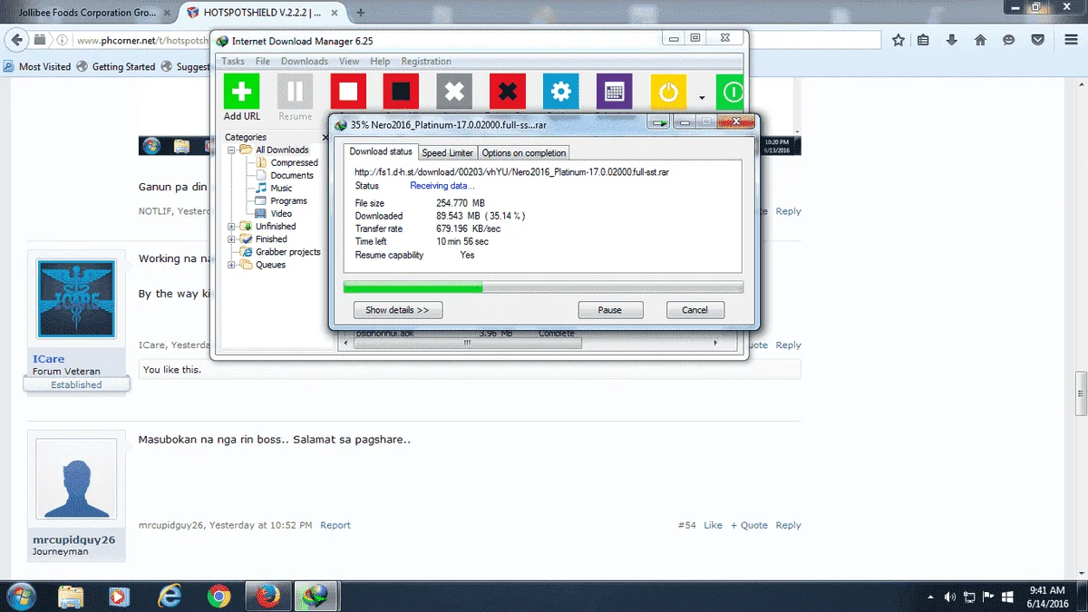Screen dimensions: 1088x612
Task: Open the View menu in IDM
Action: (349, 62)
